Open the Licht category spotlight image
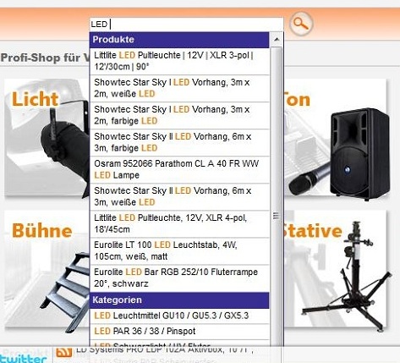400x363 pixels. click(x=47, y=137)
